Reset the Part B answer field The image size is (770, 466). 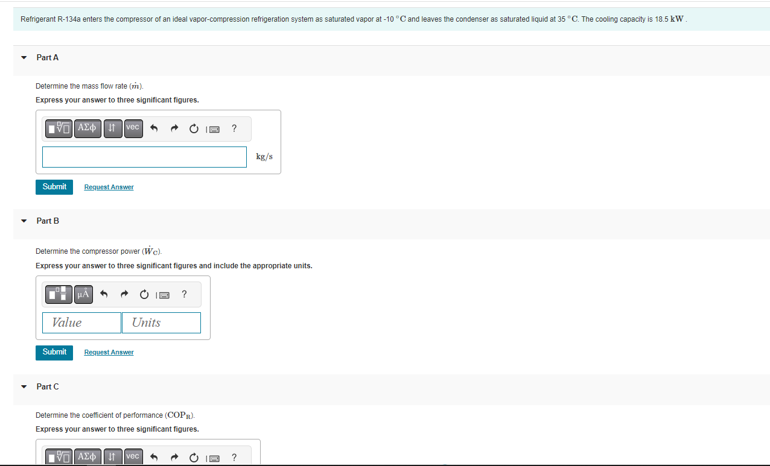point(144,294)
